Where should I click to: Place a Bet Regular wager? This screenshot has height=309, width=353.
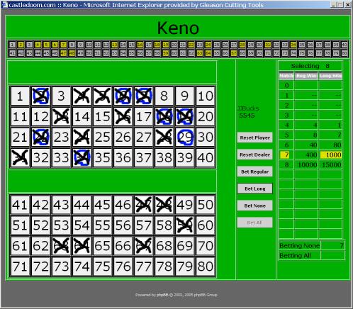coord(254,172)
